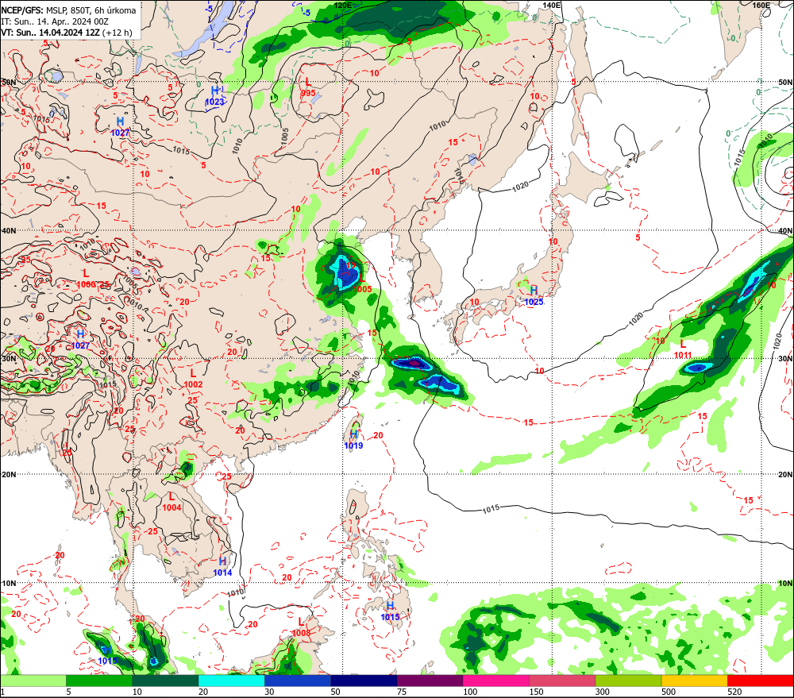This screenshot has width=794, height=698.
Task: Click the L 1011 low in the Pacific
Action: tap(683, 350)
